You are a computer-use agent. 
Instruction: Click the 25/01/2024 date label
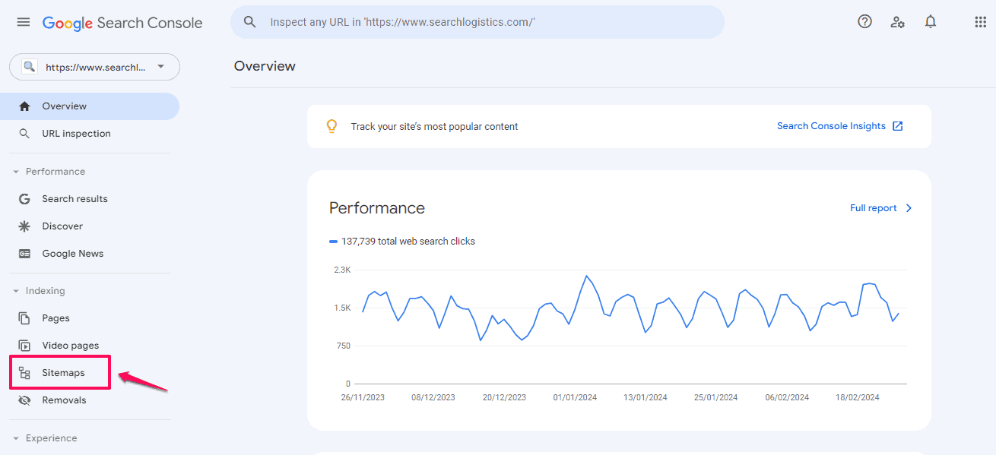pyautogui.click(x=715, y=397)
